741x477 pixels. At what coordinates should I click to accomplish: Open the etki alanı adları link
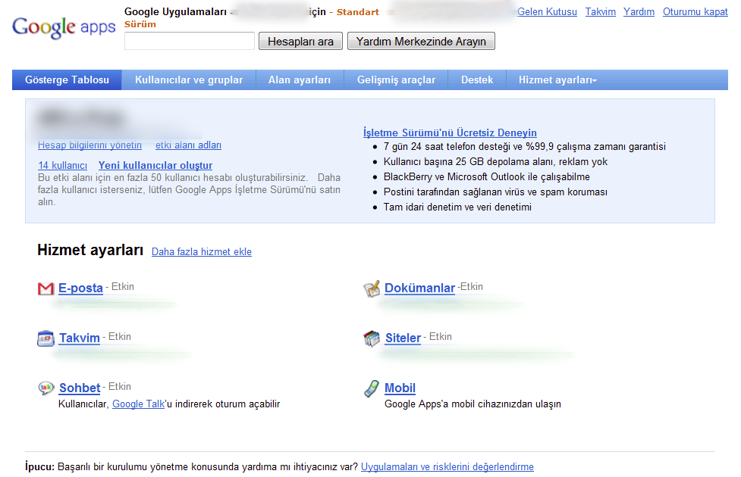point(189,145)
